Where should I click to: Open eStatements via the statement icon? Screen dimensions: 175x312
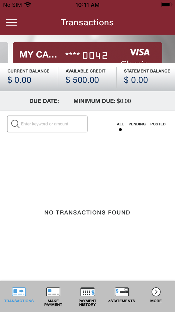tap(121, 292)
